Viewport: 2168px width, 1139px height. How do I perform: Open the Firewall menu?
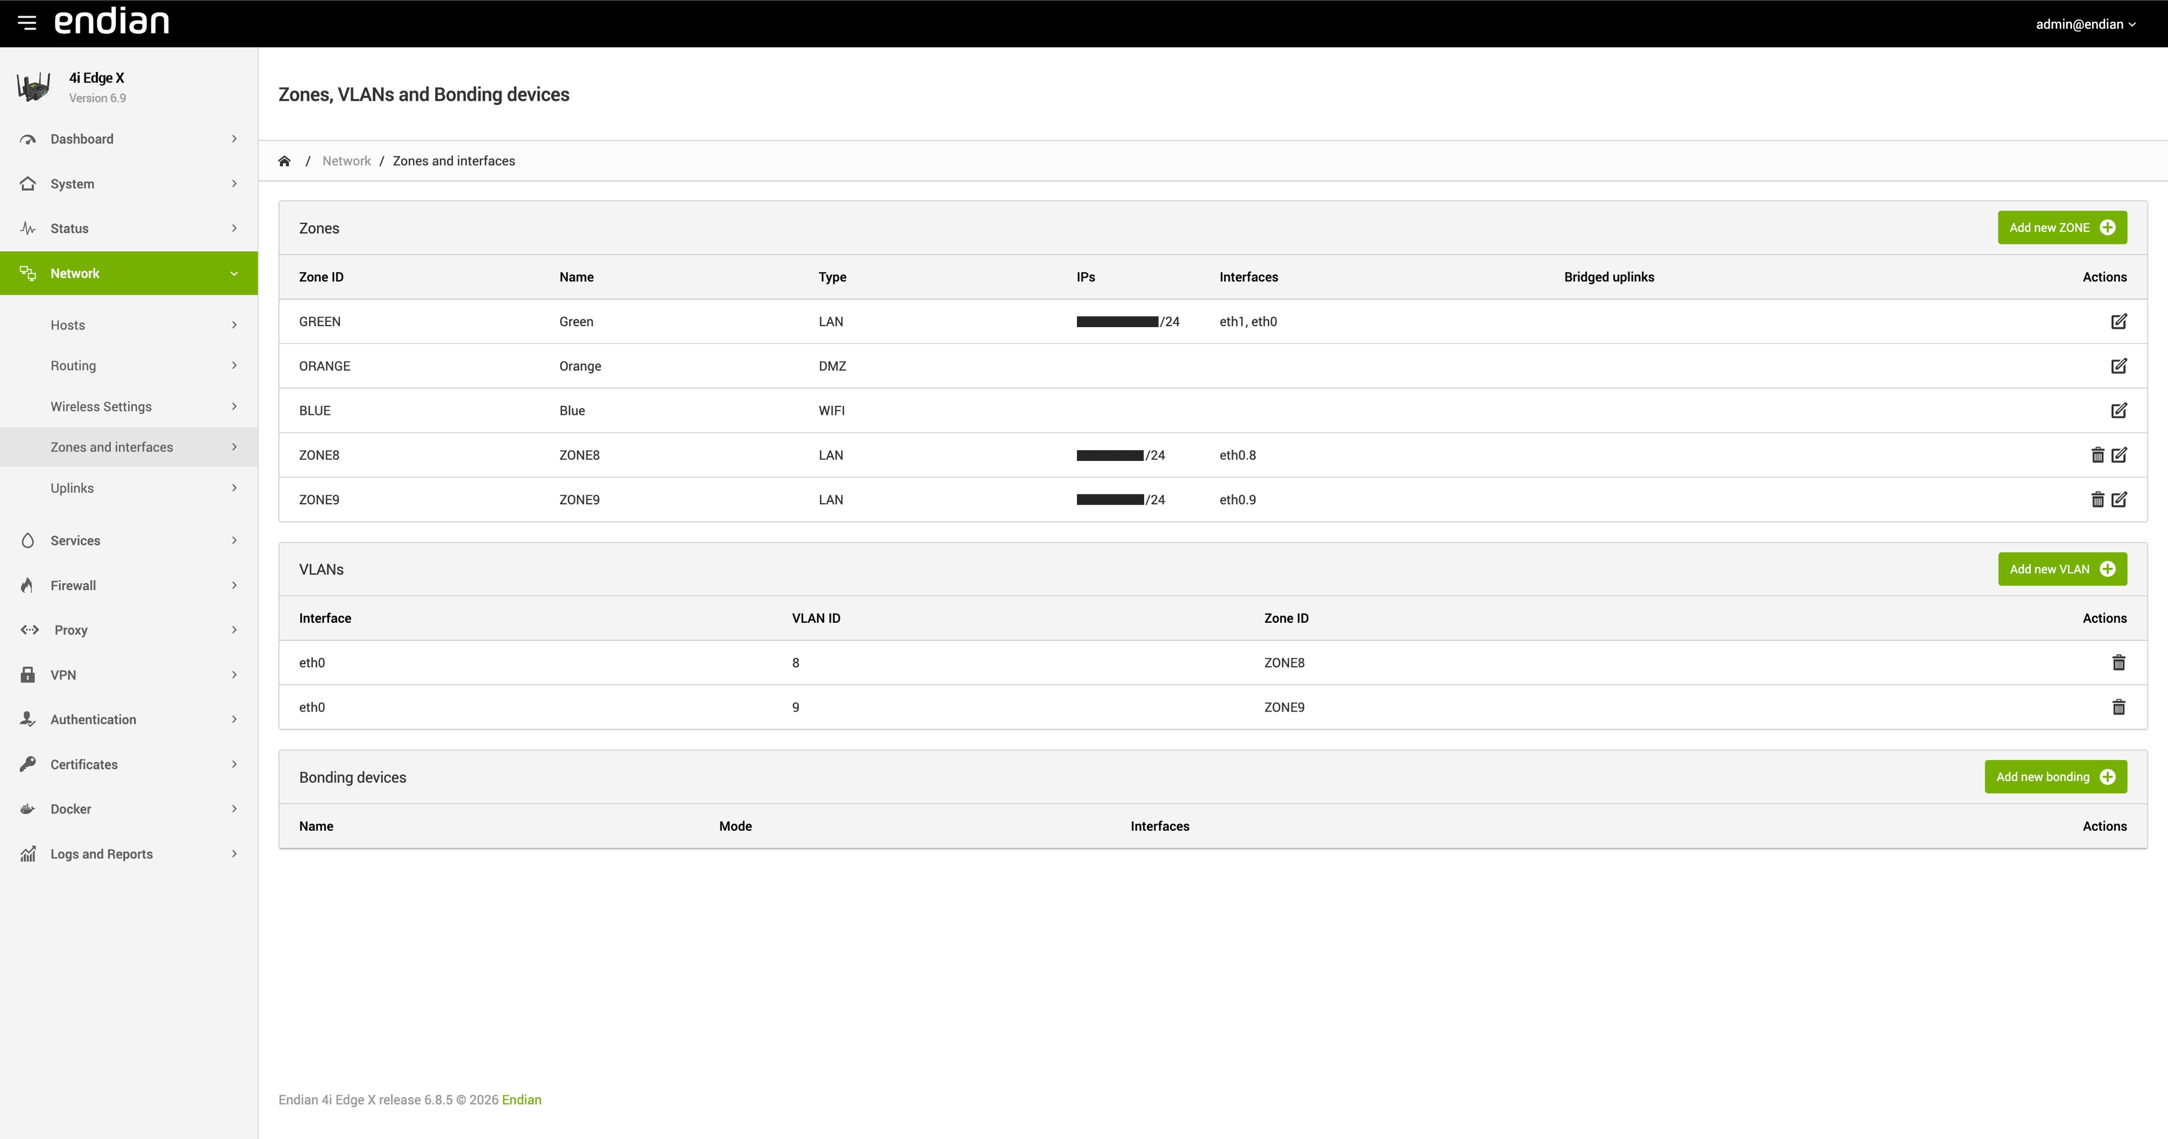click(x=129, y=584)
